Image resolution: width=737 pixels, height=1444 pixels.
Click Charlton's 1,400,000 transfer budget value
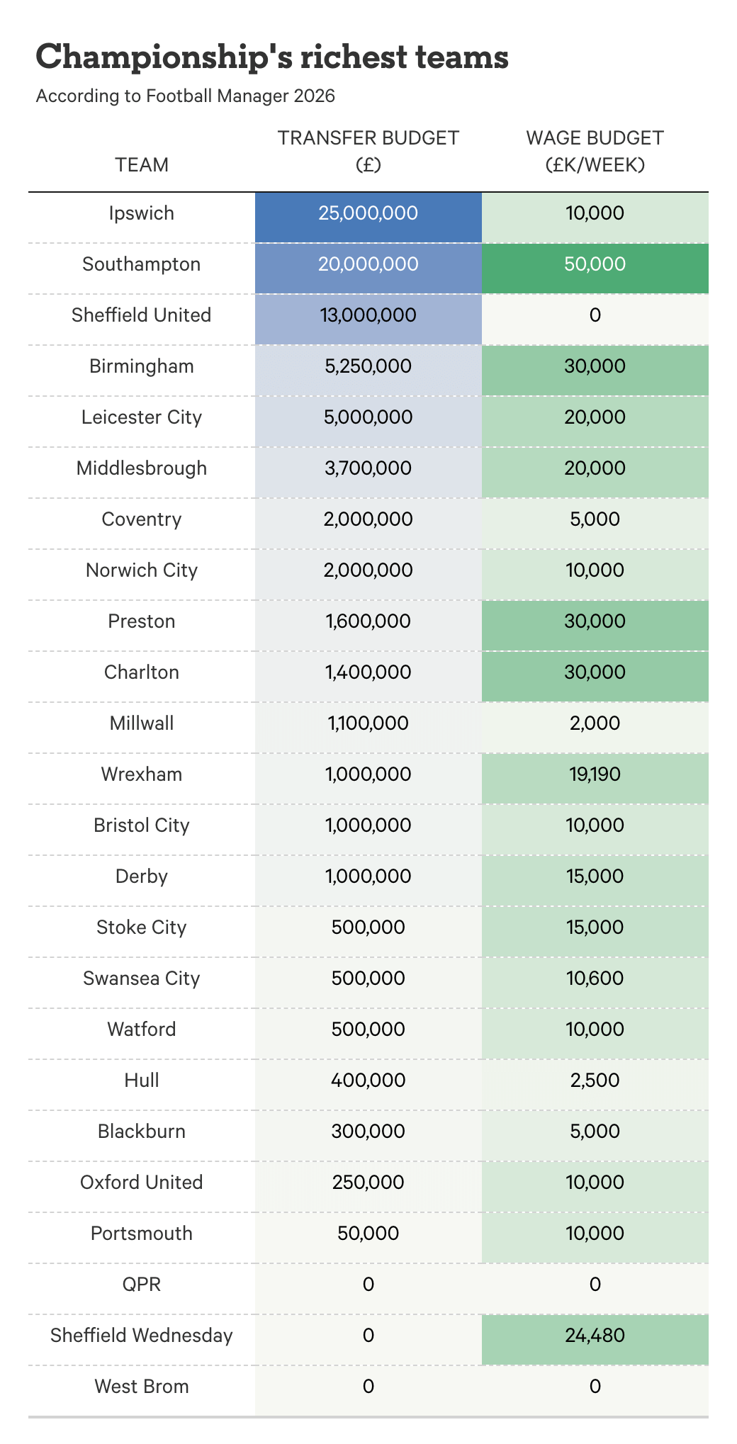point(368,672)
